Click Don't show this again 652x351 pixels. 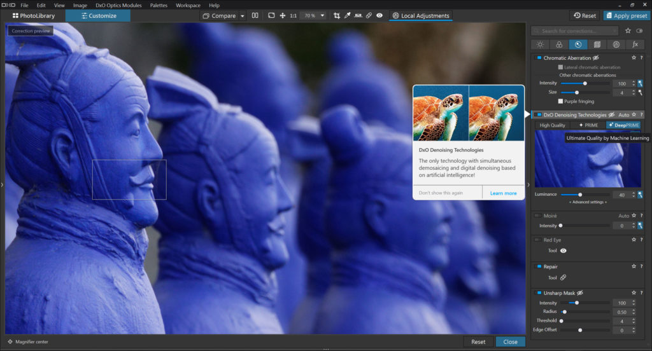441,193
